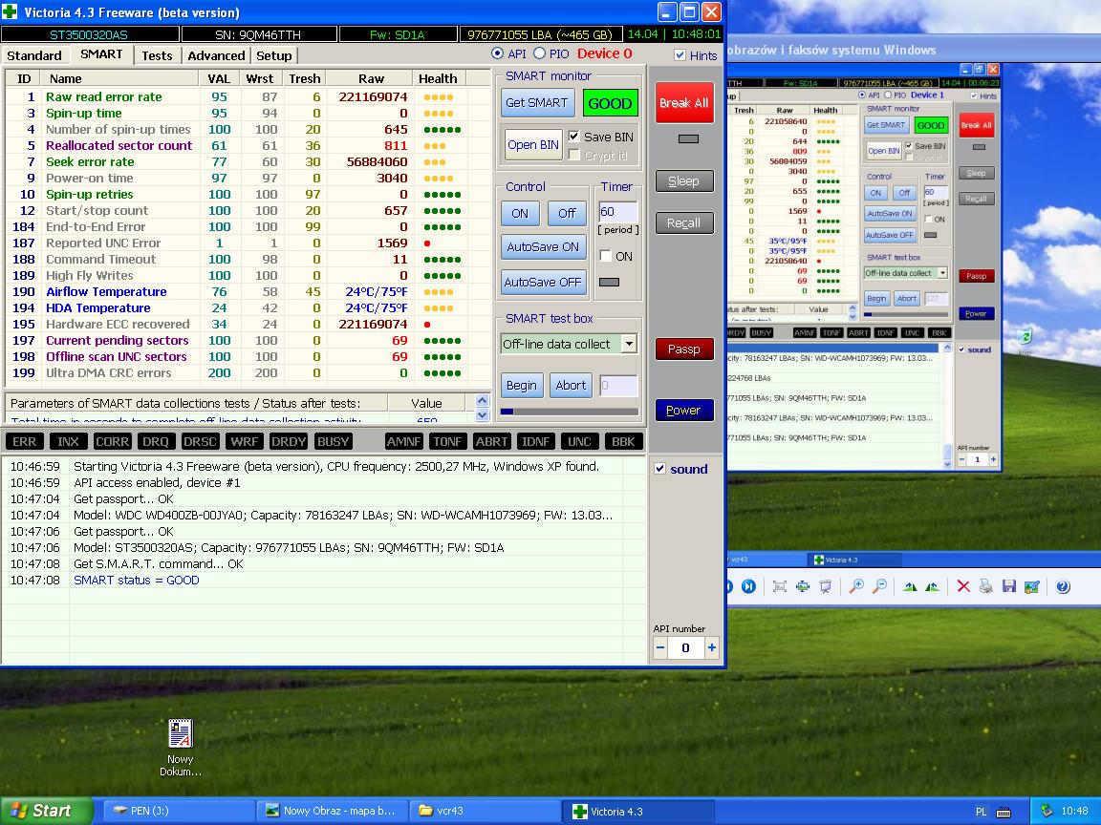Toggle the sound checkbox
1101x825 pixels.
click(660, 470)
